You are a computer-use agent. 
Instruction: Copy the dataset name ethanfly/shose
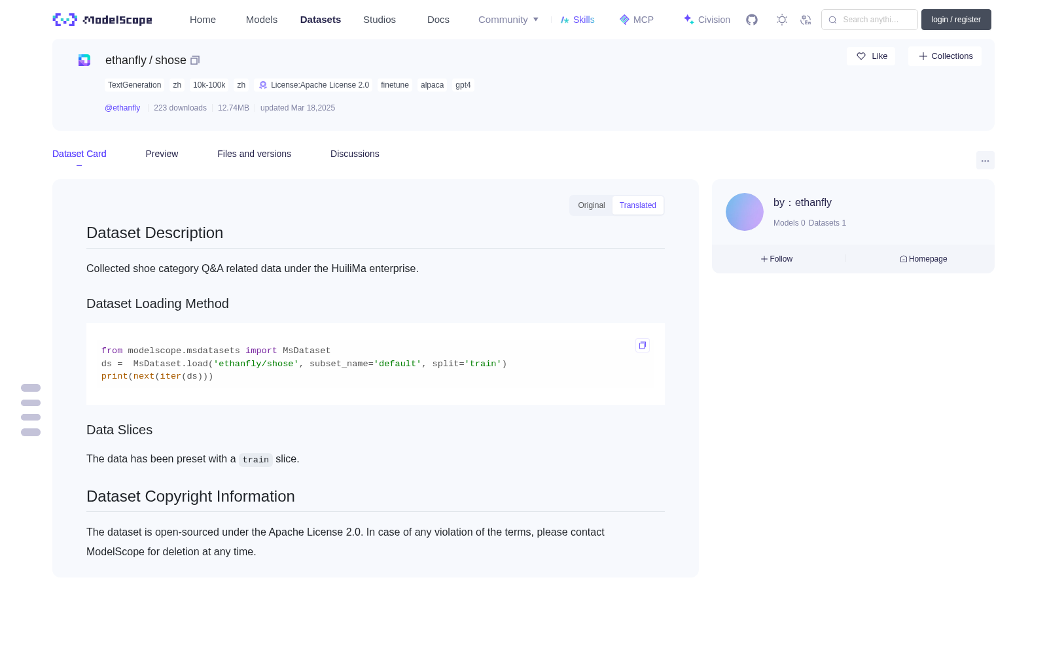pyautogui.click(x=195, y=60)
